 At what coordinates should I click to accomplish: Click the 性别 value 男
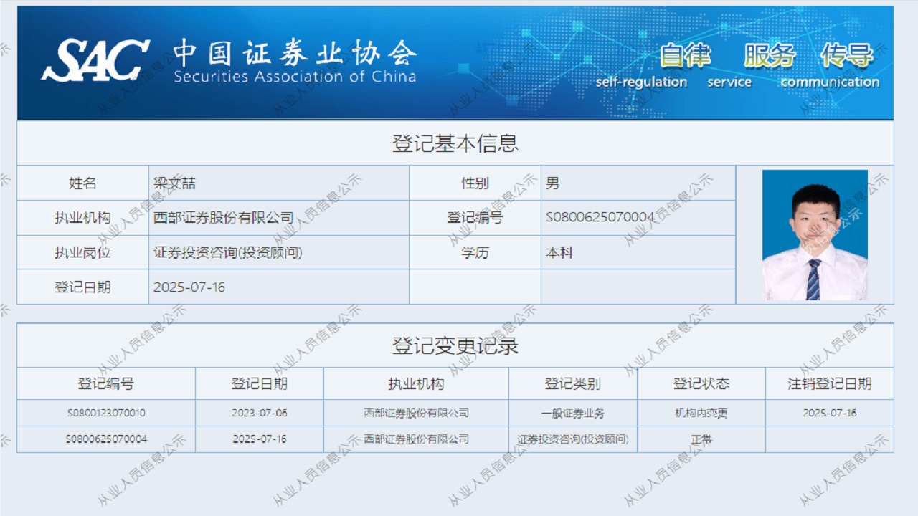tap(552, 183)
